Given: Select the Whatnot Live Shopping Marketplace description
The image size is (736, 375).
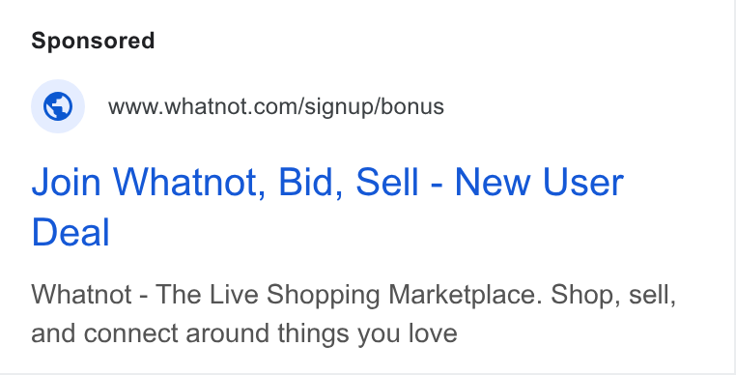Looking at the screenshot, I should 354,314.
